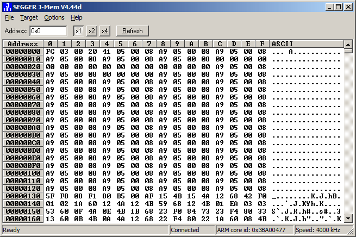The image size is (356, 237).
Task: Maximize the J-Mem window
Action: (x=338, y=7)
